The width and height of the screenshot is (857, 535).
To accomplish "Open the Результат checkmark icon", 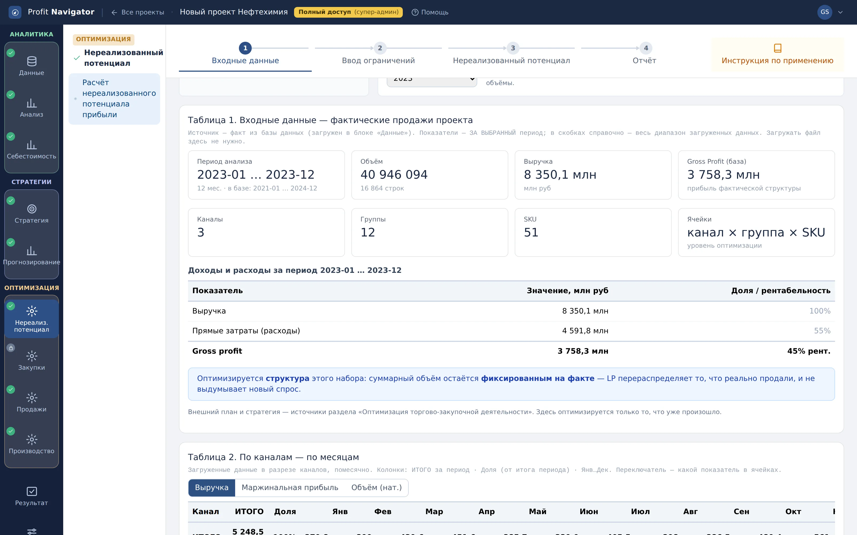I will (32, 491).
